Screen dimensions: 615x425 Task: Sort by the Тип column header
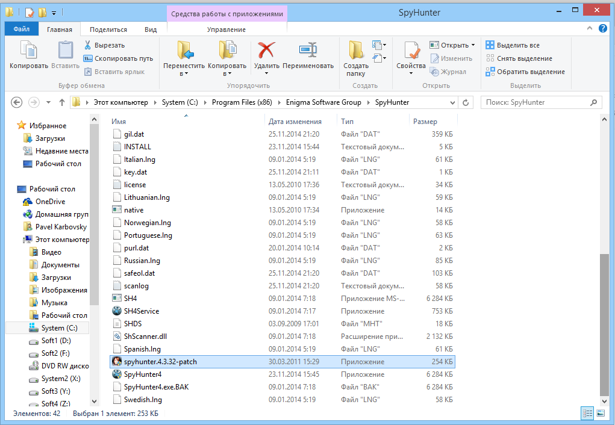click(347, 122)
